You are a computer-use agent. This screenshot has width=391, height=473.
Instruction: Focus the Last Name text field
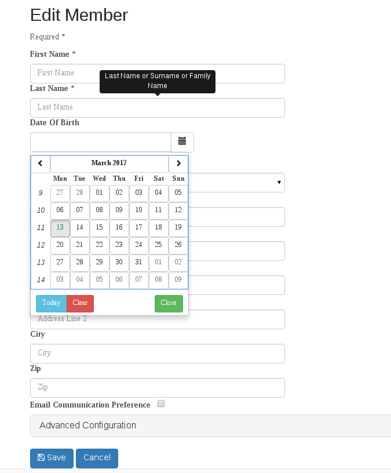158,108
